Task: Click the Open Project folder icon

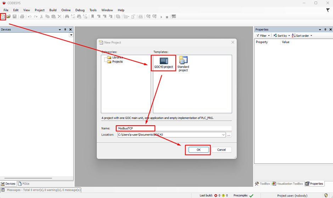Action: point(9,17)
